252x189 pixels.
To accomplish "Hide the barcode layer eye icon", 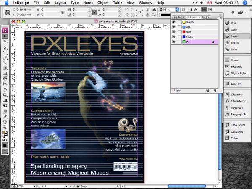I will pyautogui.click(x=174, y=22).
